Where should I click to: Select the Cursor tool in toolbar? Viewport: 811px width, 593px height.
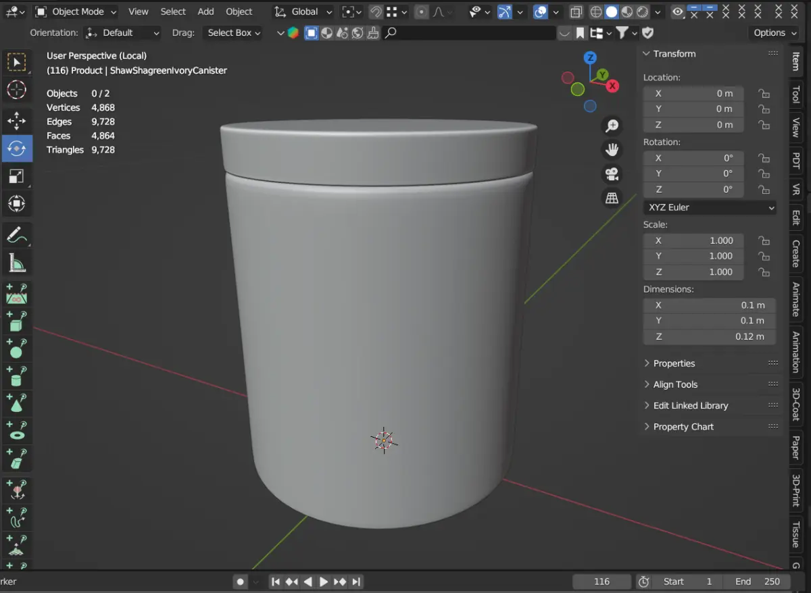[16, 90]
